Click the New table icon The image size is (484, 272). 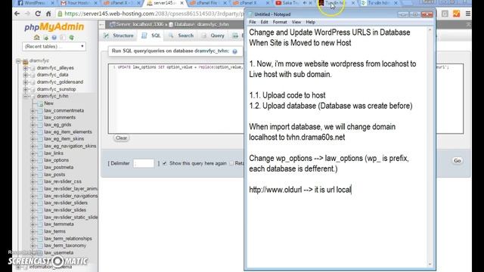40,104
